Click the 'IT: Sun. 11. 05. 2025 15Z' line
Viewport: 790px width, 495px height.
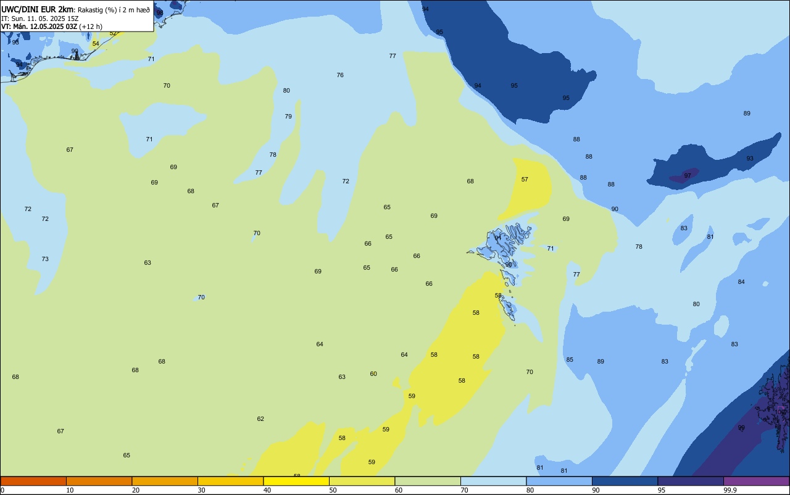point(40,19)
